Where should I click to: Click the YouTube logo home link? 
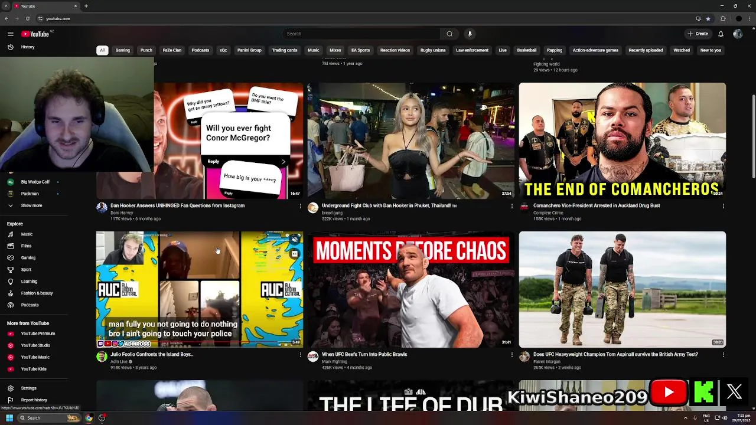35,34
